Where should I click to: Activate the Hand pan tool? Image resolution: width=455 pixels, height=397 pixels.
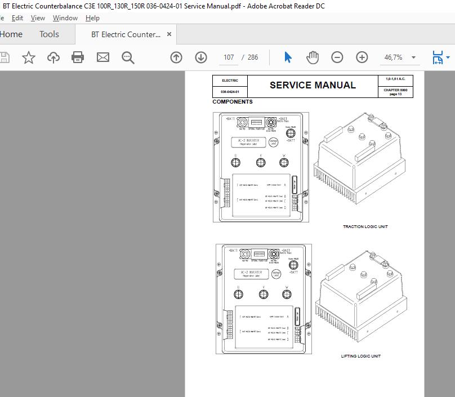click(x=313, y=57)
